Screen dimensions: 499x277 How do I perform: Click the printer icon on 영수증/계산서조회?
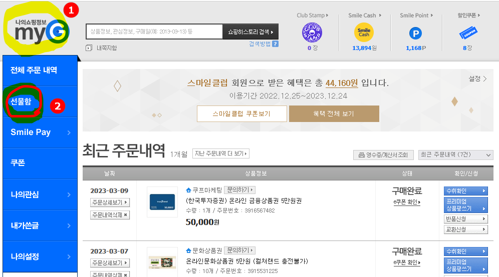(362, 155)
